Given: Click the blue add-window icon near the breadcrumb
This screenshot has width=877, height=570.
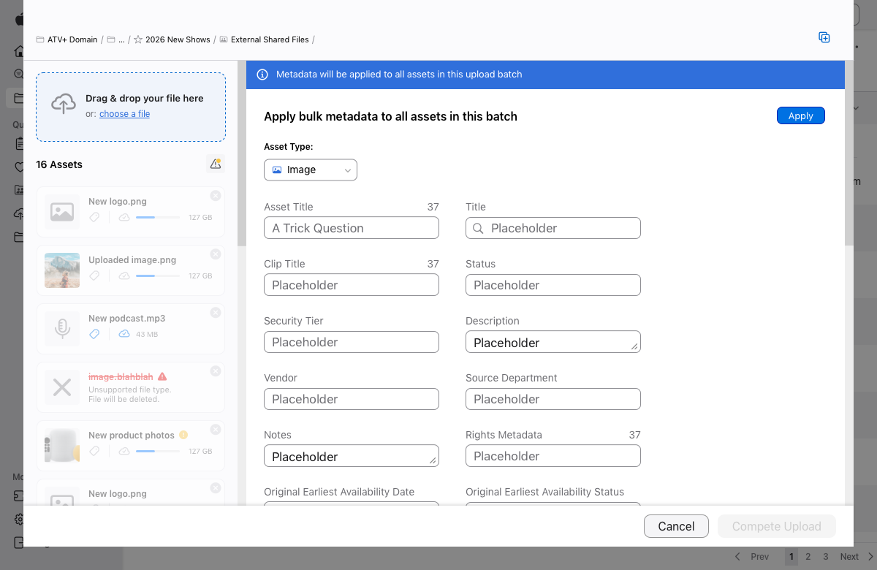Looking at the screenshot, I should (x=824, y=37).
